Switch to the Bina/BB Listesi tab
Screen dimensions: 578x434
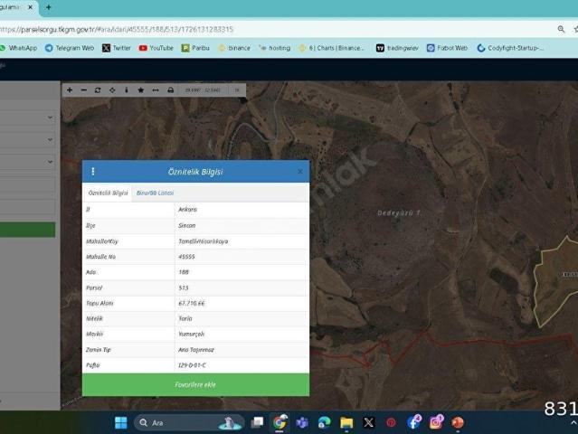tap(155, 193)
